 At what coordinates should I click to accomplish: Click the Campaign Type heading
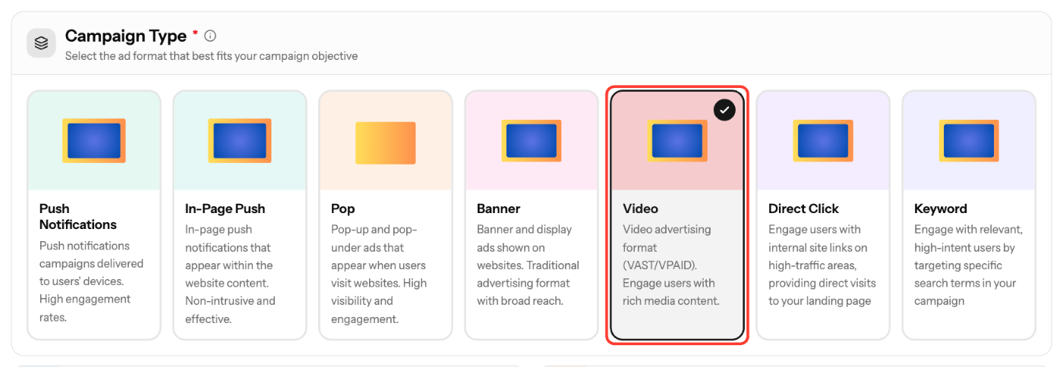[126, 36]
